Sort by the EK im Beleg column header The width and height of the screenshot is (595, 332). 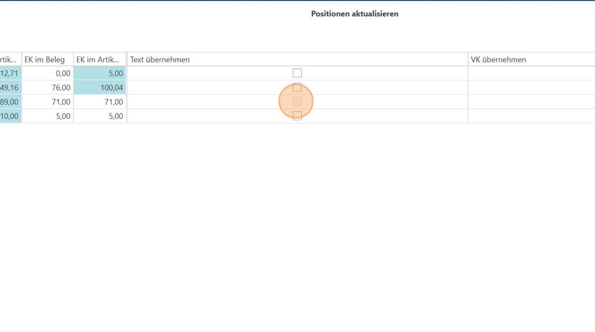(x=47, y=59)
